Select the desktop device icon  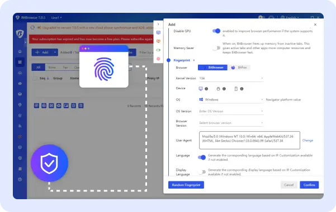click(x=201, y=89)
